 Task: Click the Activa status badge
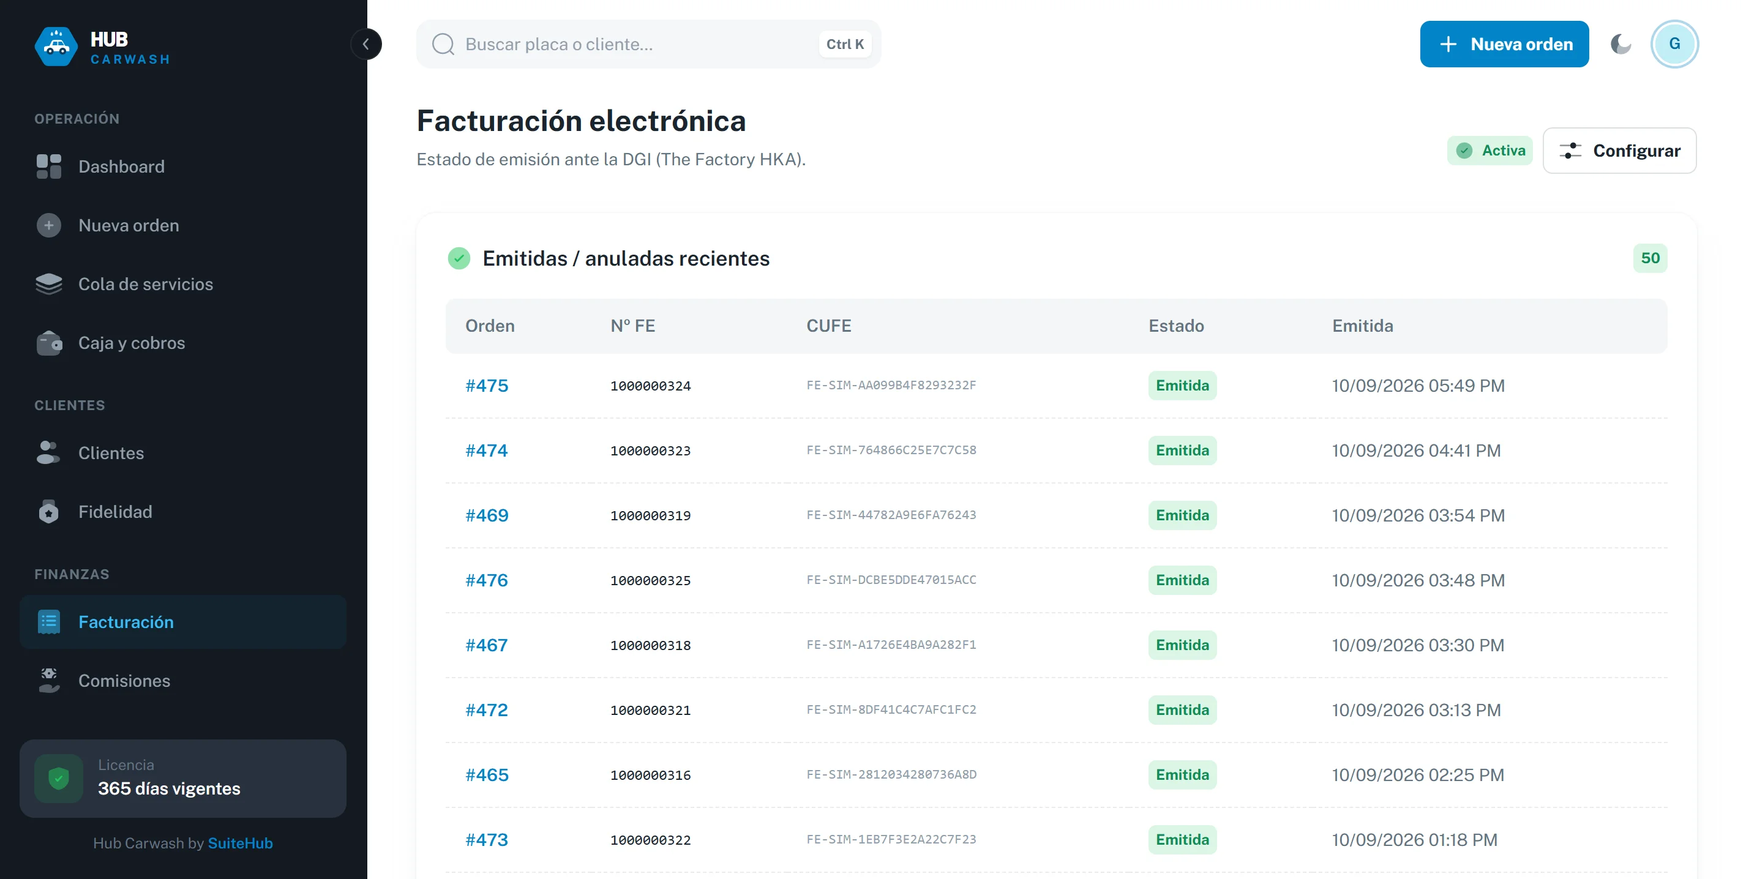(x=1490, y=151)
